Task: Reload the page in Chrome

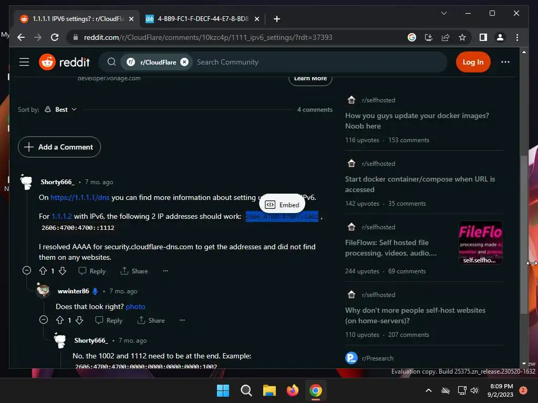Action: 55,37
